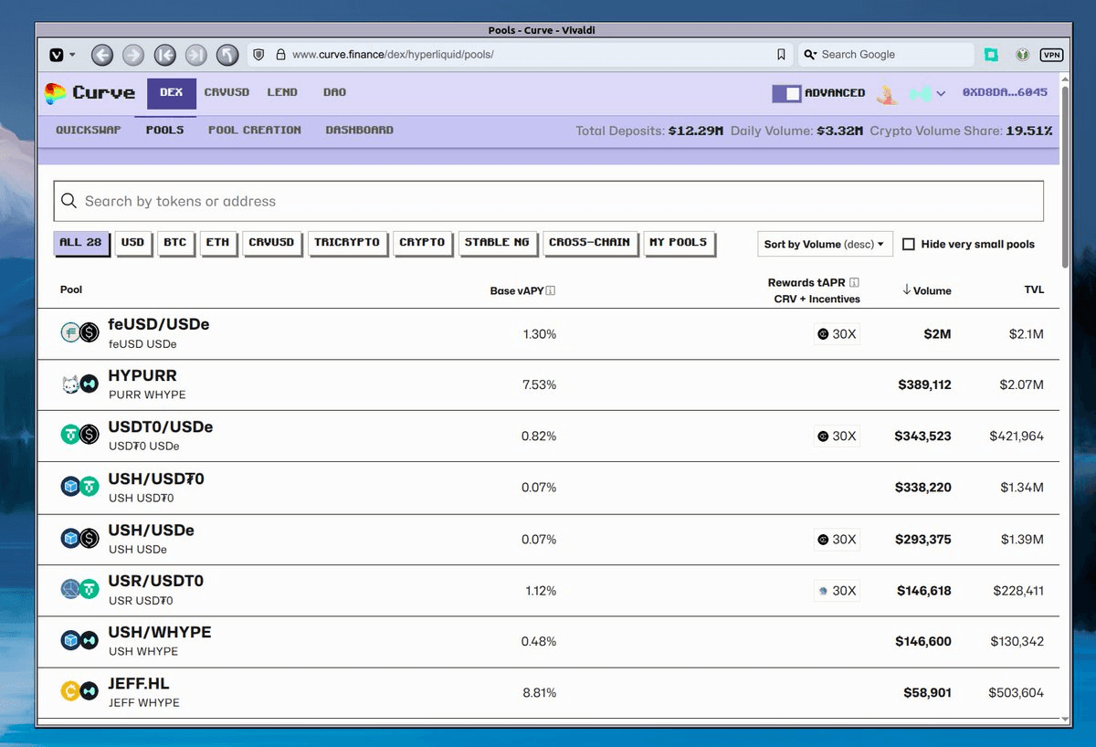Open the Vivaldi menu icon

tap(57, 55)
